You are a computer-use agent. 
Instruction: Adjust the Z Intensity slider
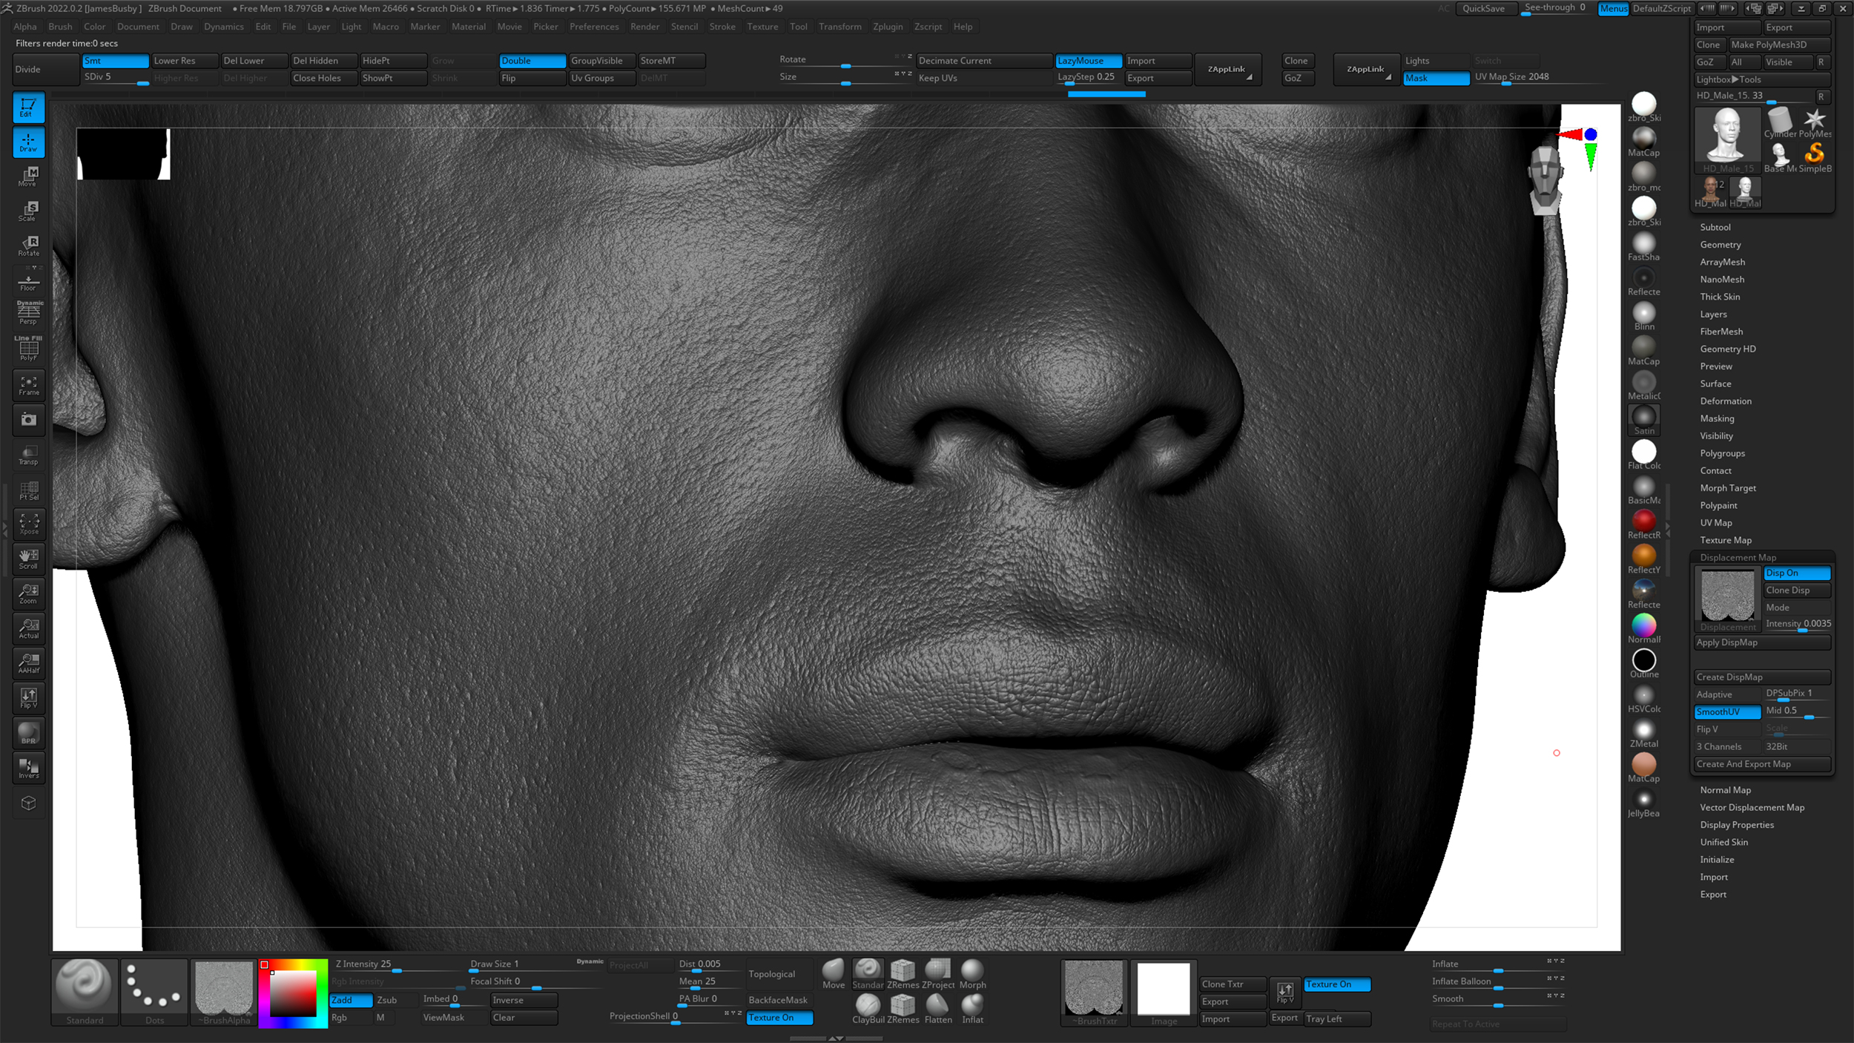[x=397, y=973]
